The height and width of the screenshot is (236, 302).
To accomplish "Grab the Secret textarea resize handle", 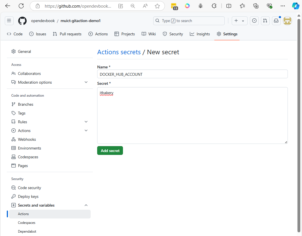I will click(286, 142).
